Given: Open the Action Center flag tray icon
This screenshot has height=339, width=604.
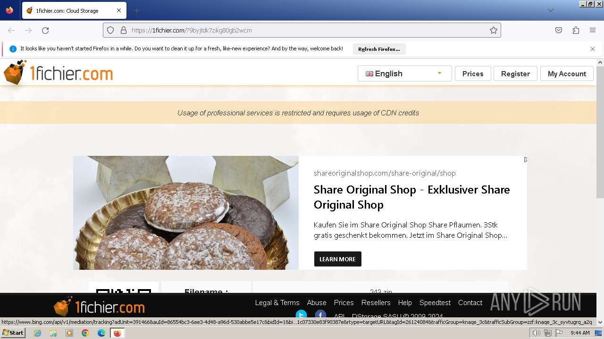Looking at the screenshot, I should tap(559, 333).
